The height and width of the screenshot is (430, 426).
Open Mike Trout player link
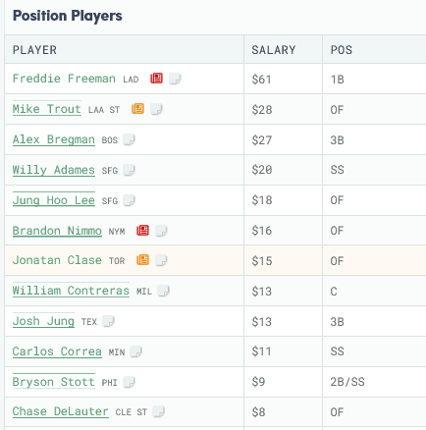point(47,109)
